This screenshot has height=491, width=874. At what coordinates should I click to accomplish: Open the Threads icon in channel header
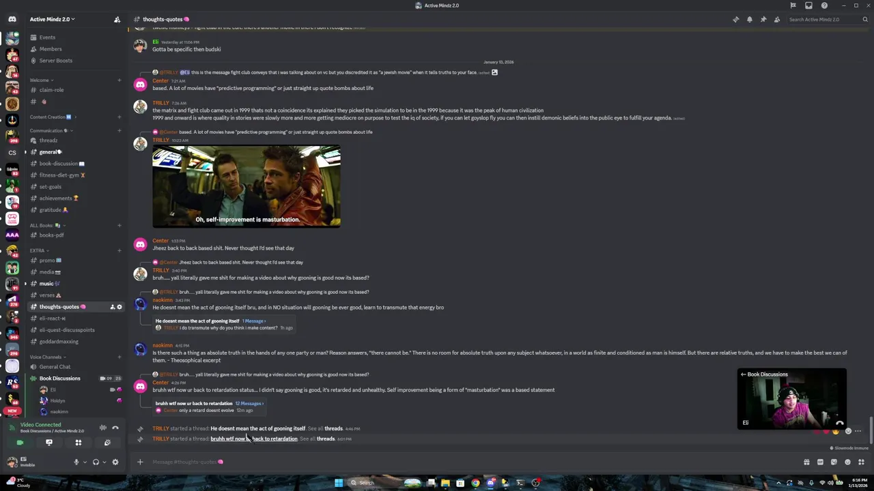[735, 19]
